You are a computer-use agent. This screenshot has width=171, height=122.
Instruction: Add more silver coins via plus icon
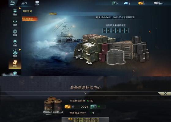[x=160, y=2]
